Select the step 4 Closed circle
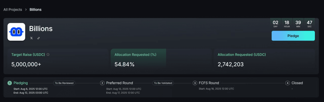 click(288, 83)
